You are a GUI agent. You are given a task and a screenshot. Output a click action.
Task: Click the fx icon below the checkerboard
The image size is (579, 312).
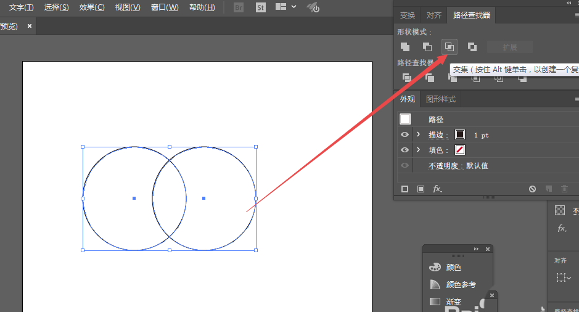[562, 228]
